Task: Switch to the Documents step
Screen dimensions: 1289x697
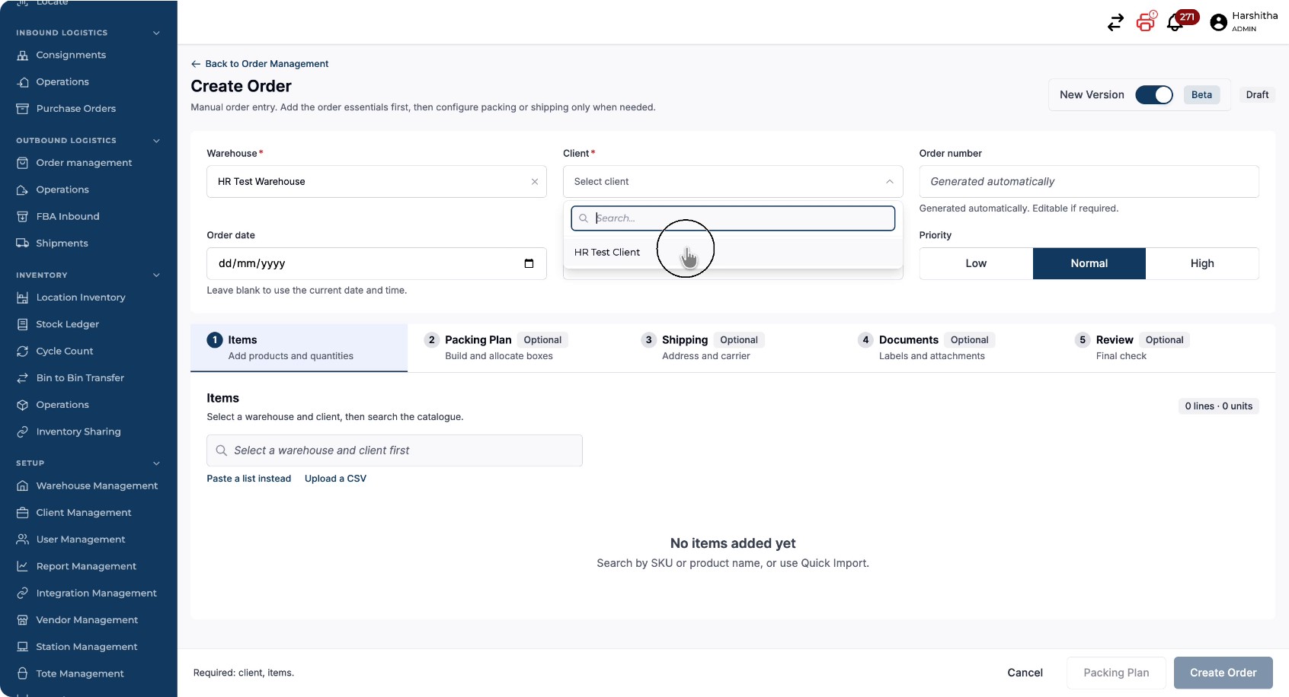Action: click(x=950, y=348)
